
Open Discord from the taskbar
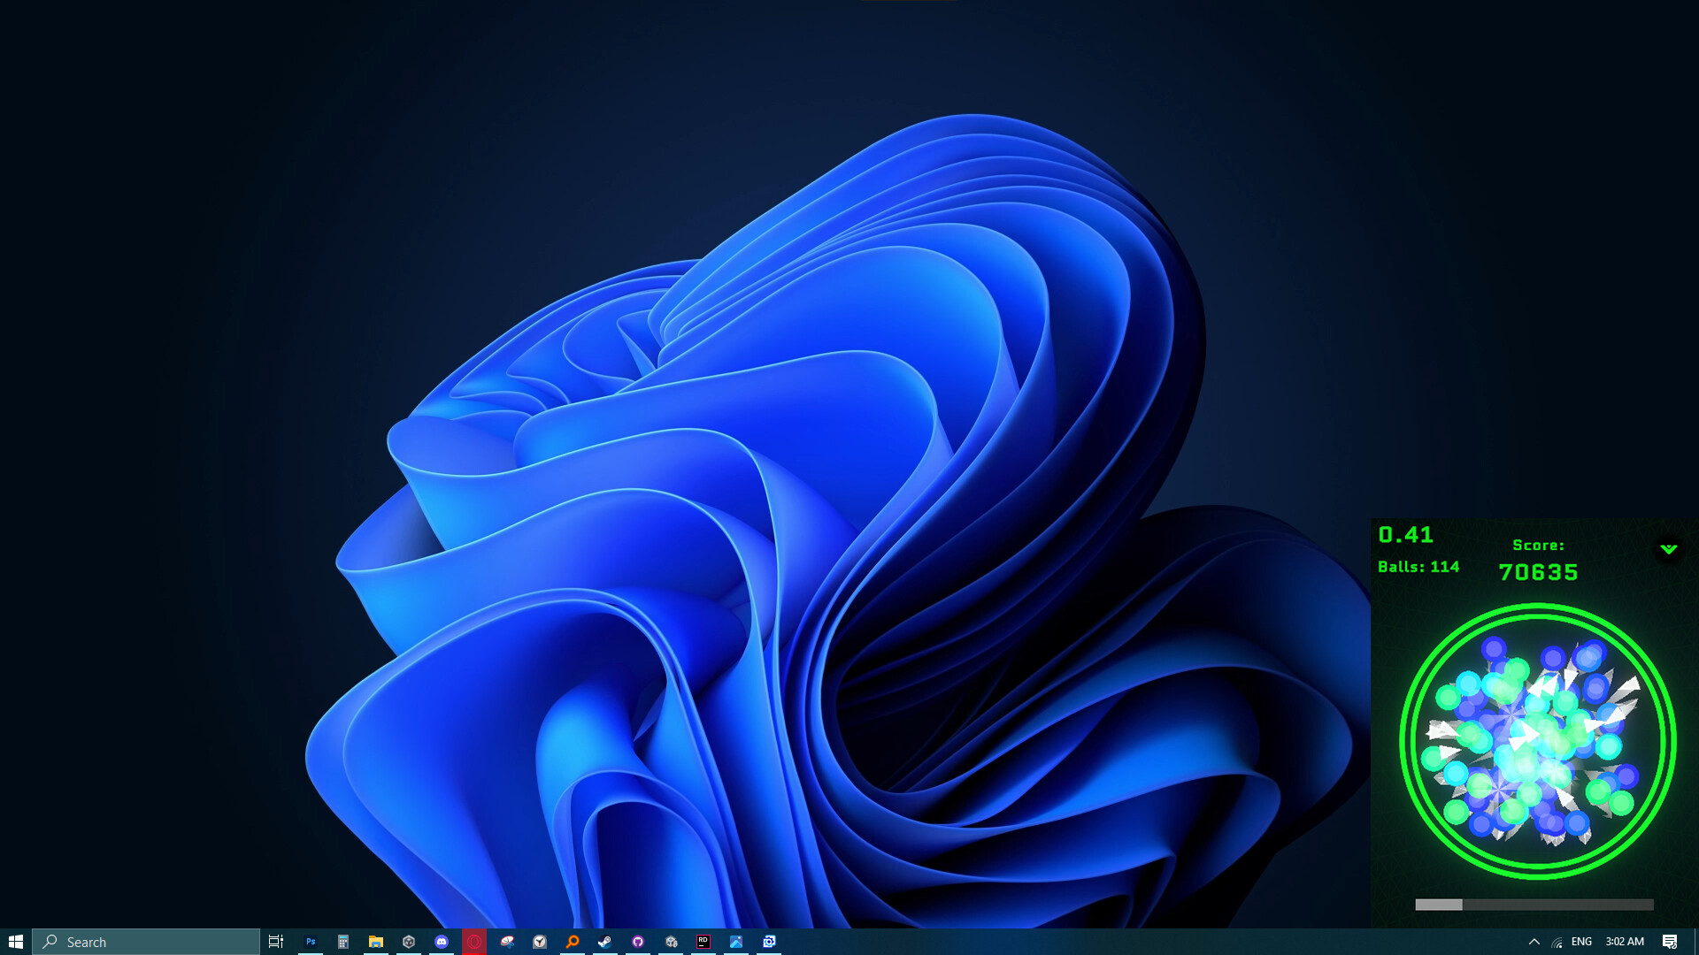tap(441, 942)
